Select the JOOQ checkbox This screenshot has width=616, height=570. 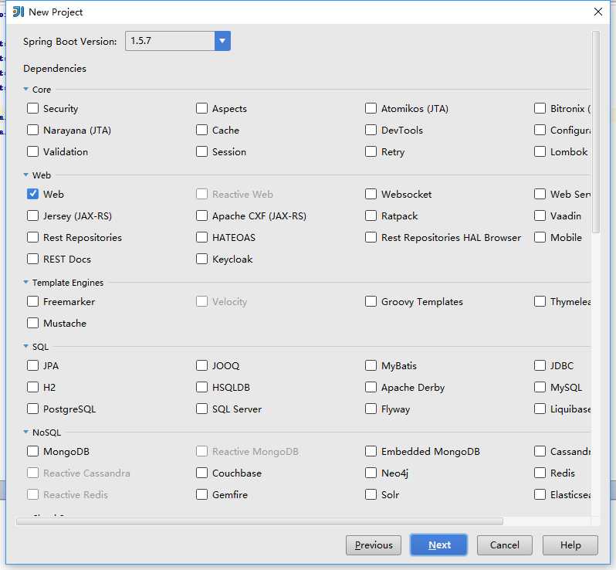point(201,365)
